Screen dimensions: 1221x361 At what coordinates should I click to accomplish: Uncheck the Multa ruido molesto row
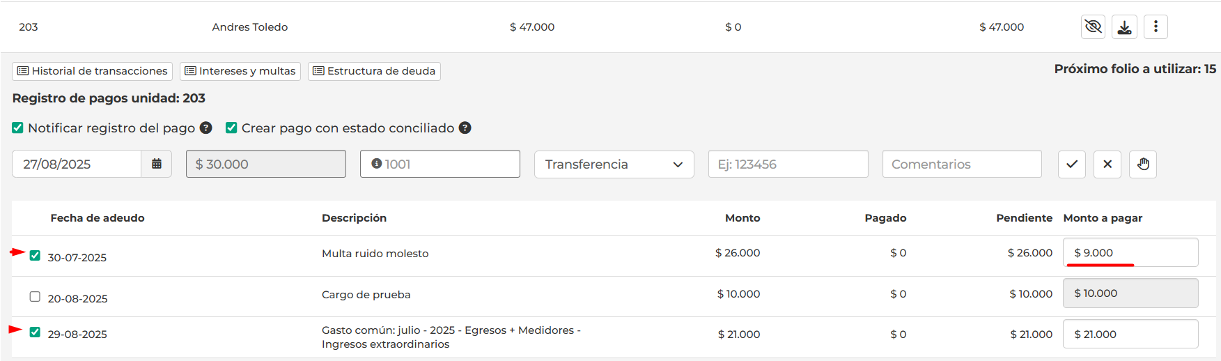(x=35, y=255)
